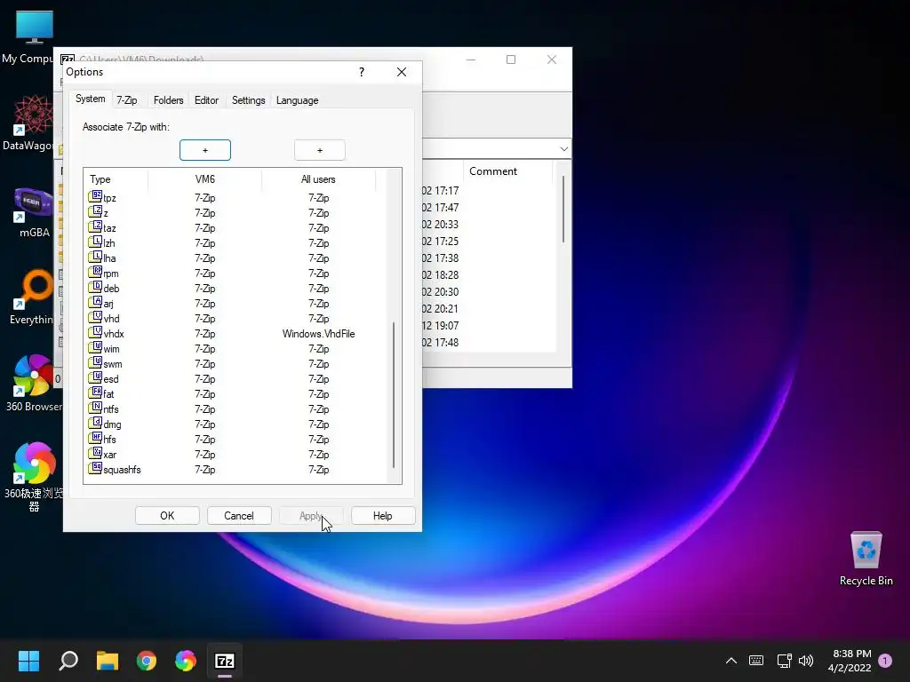Click the z file type icon
Viewport: 910px width, 682px height.
coord(95,211)
